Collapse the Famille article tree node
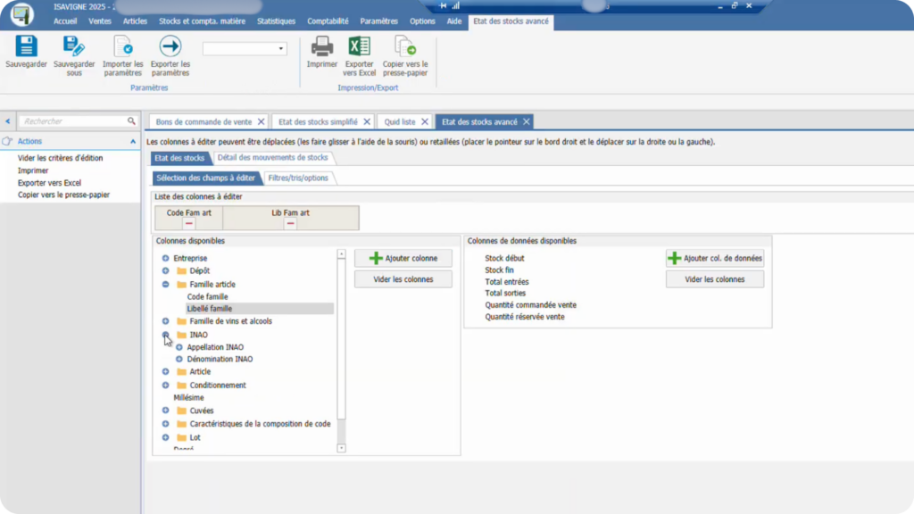 pos(166,285)
